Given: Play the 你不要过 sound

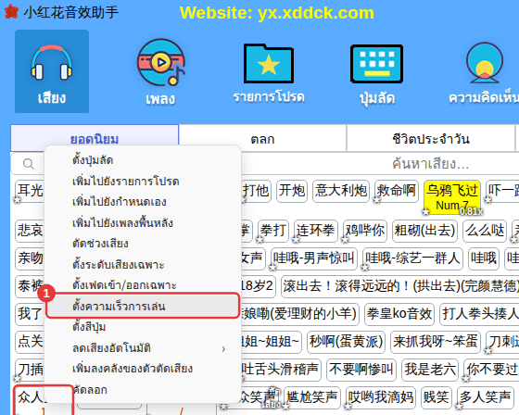Looking at the screenshot, I should [491, 370].
